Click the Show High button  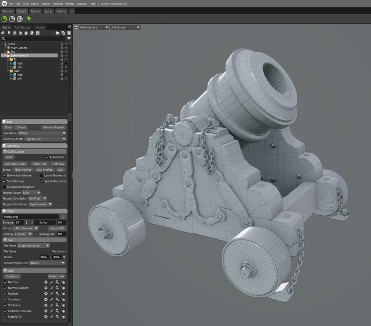click(x=40, y=164)
